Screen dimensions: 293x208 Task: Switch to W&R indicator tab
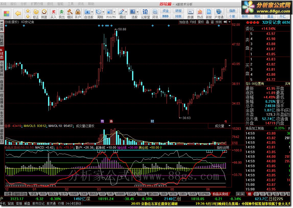tap(74, 194)
